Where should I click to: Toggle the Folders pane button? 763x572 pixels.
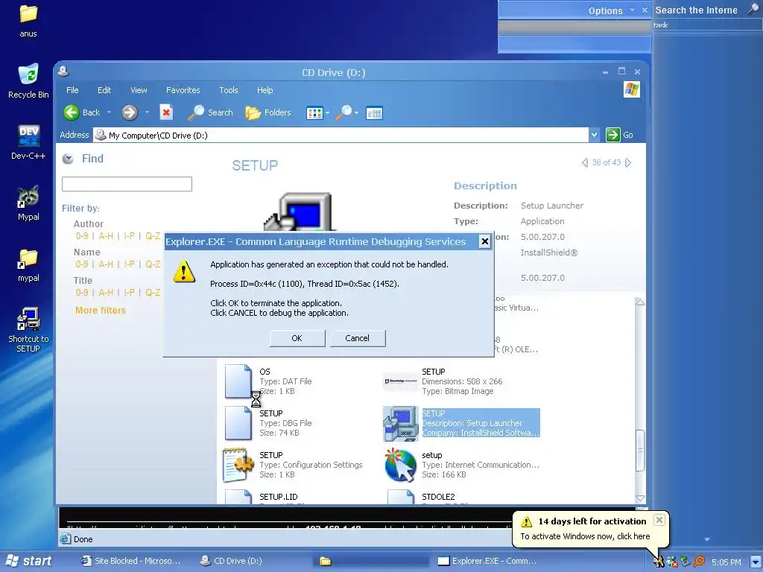(x=268, y=112)
